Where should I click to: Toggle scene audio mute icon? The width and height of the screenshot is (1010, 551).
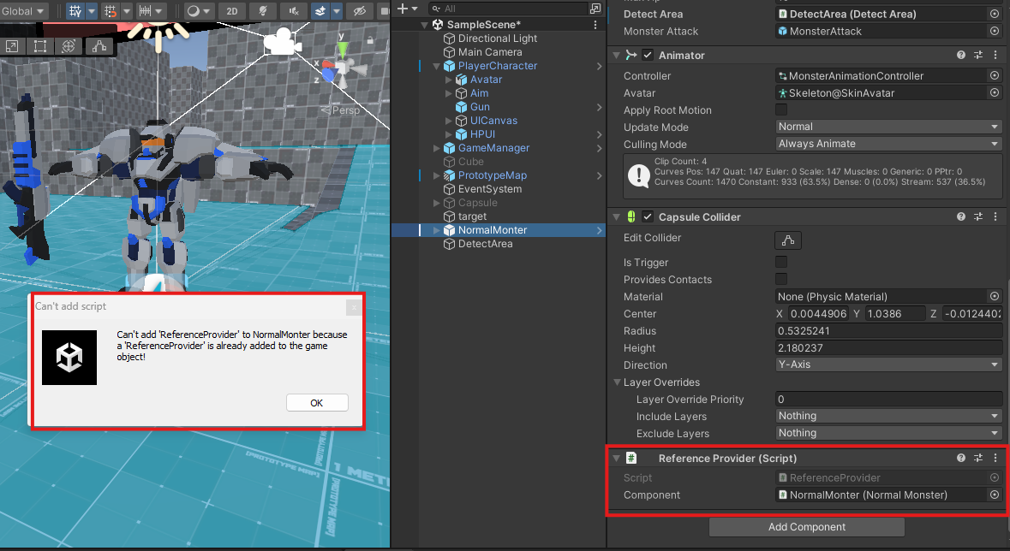tap(294, 11)
